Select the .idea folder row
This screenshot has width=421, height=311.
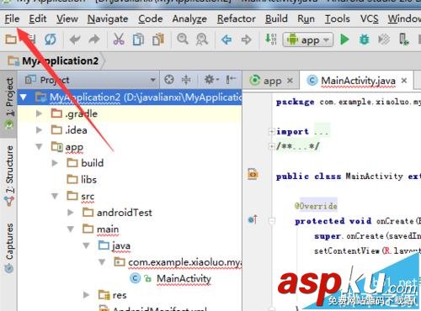130,130
